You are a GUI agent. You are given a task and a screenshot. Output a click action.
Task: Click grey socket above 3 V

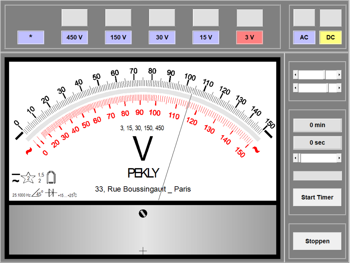[249, 18]
